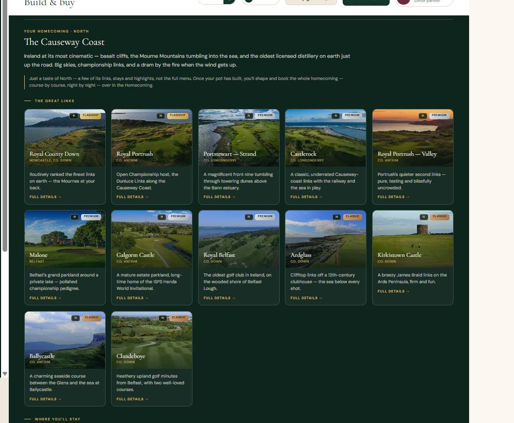Click the Classic tag on Ballycastle card
Screen dimensions: 514x423
pyautogui.click(x=91, y=317)
